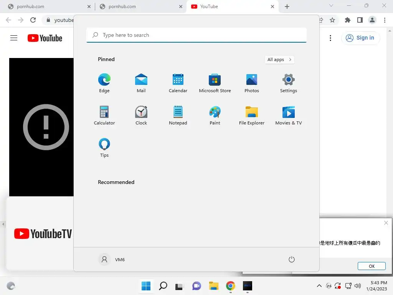Launch Movies & TV app
The image size is (393, 295).
click(289, 115)
